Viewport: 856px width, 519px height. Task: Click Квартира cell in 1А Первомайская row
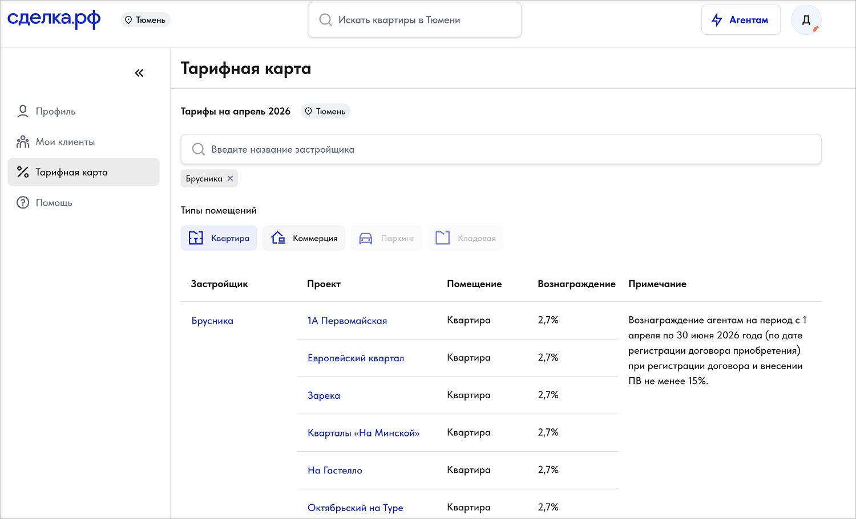tap(469, 320)
